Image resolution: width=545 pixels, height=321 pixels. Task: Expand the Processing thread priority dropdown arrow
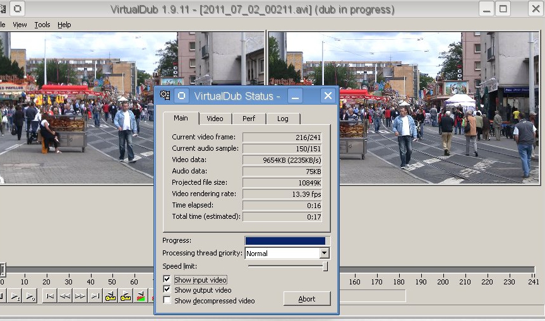click(x=324, y=253)
